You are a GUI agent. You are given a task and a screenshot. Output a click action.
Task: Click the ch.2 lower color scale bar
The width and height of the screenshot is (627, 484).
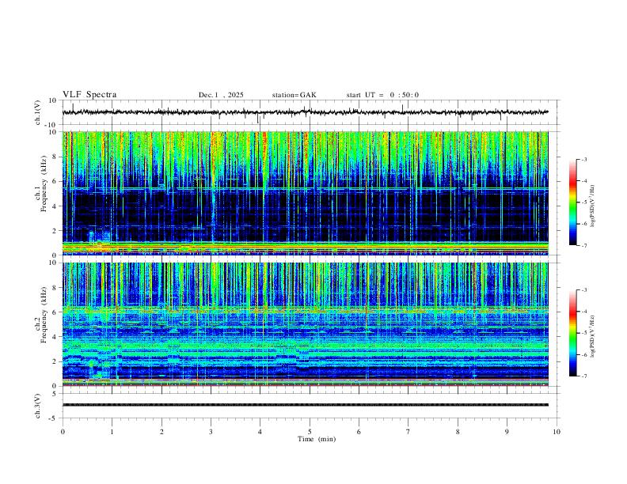572,333
